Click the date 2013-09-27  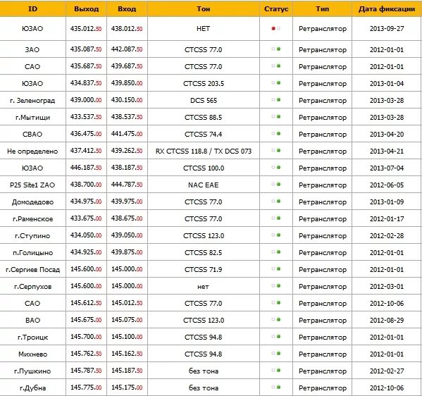tap(387, 28)
